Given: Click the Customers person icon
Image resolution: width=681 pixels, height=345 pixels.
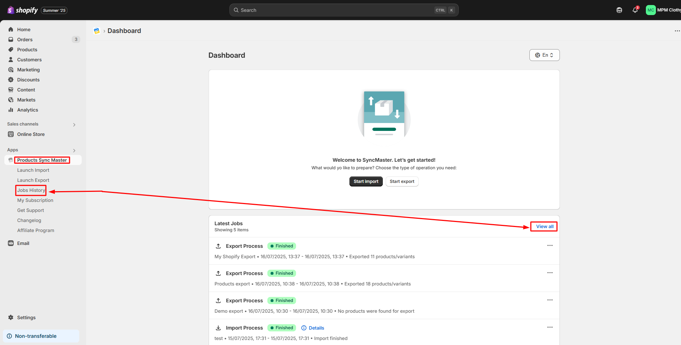Looking at the screenshot, I should pos(11,60).
